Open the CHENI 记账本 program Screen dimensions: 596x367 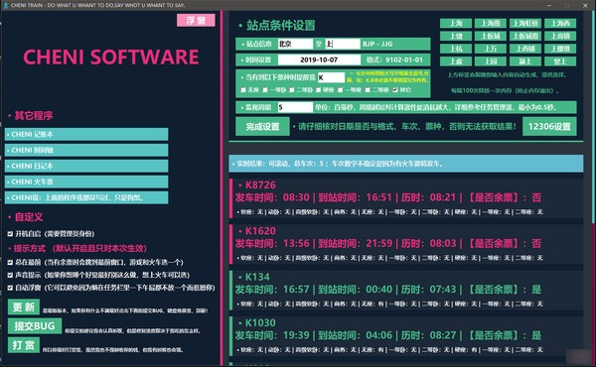[x=86, y=134]
